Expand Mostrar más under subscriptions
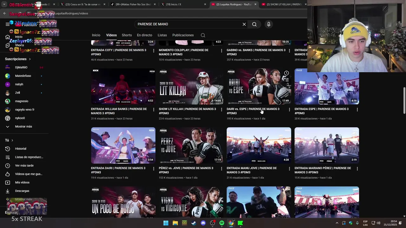 pos(24,127)
